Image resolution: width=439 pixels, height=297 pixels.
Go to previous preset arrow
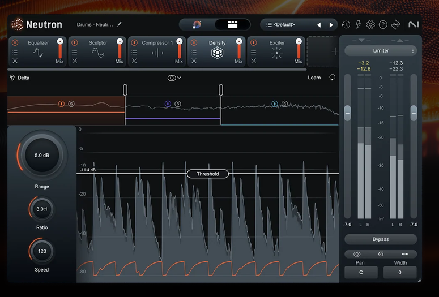(319, 25)
